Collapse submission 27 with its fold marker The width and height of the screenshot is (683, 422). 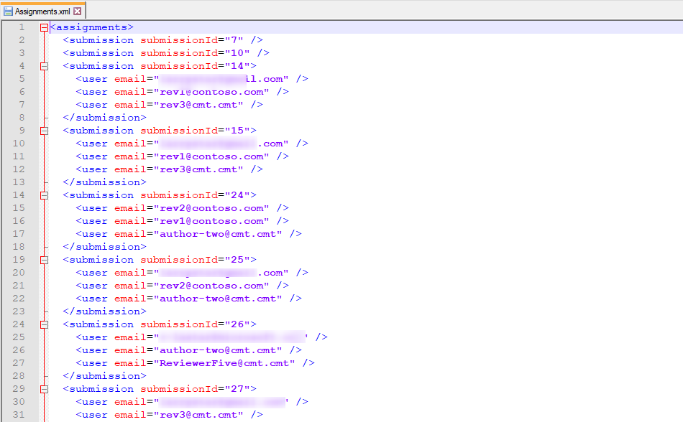pos(44,388)
